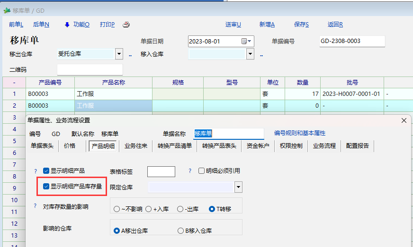
Task: Open the 权限控制 tab
Action: click(x=291, y=146)
